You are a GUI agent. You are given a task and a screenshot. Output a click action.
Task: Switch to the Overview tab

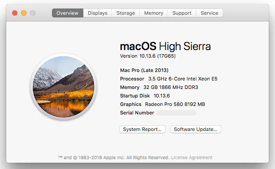(x=68, y=13)
